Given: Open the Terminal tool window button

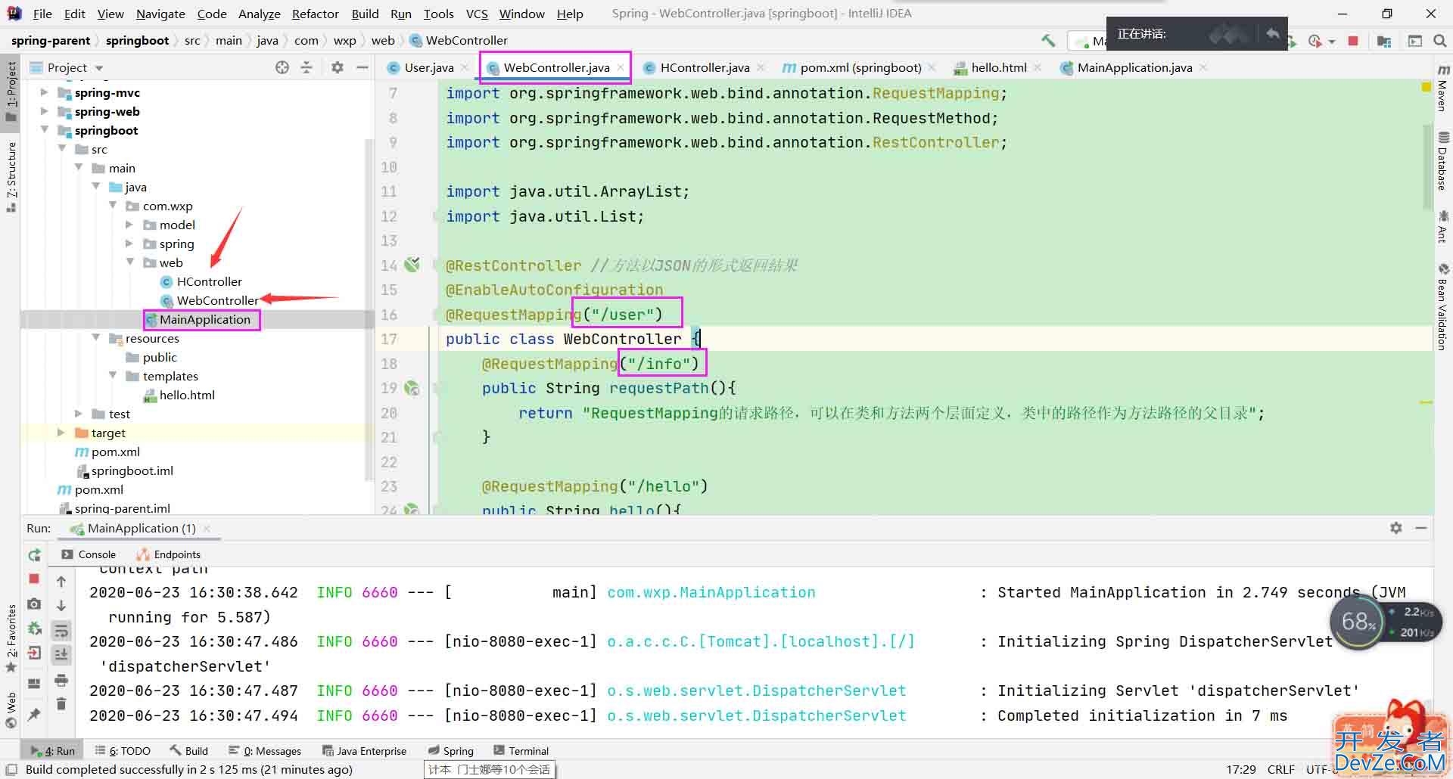Looking at the screenshot, I should (521, 750).
